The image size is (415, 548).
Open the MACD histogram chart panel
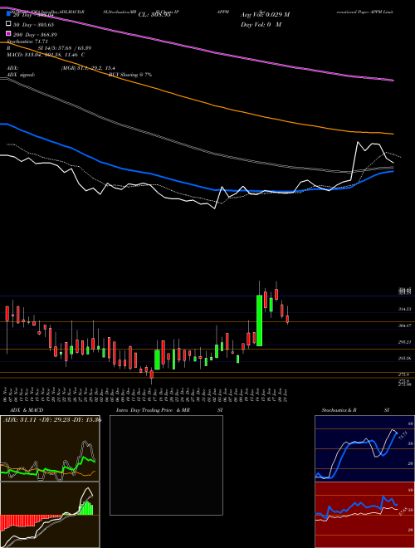50,515
